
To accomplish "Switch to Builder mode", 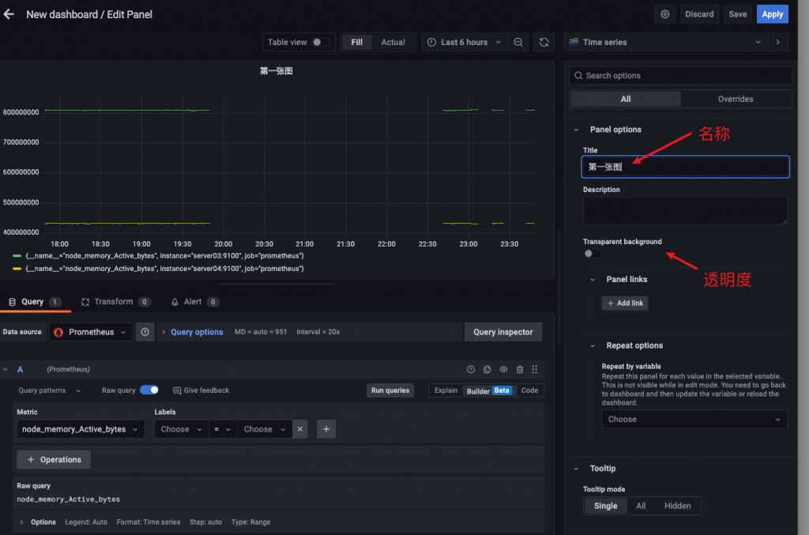I will (x=488, y=390).
